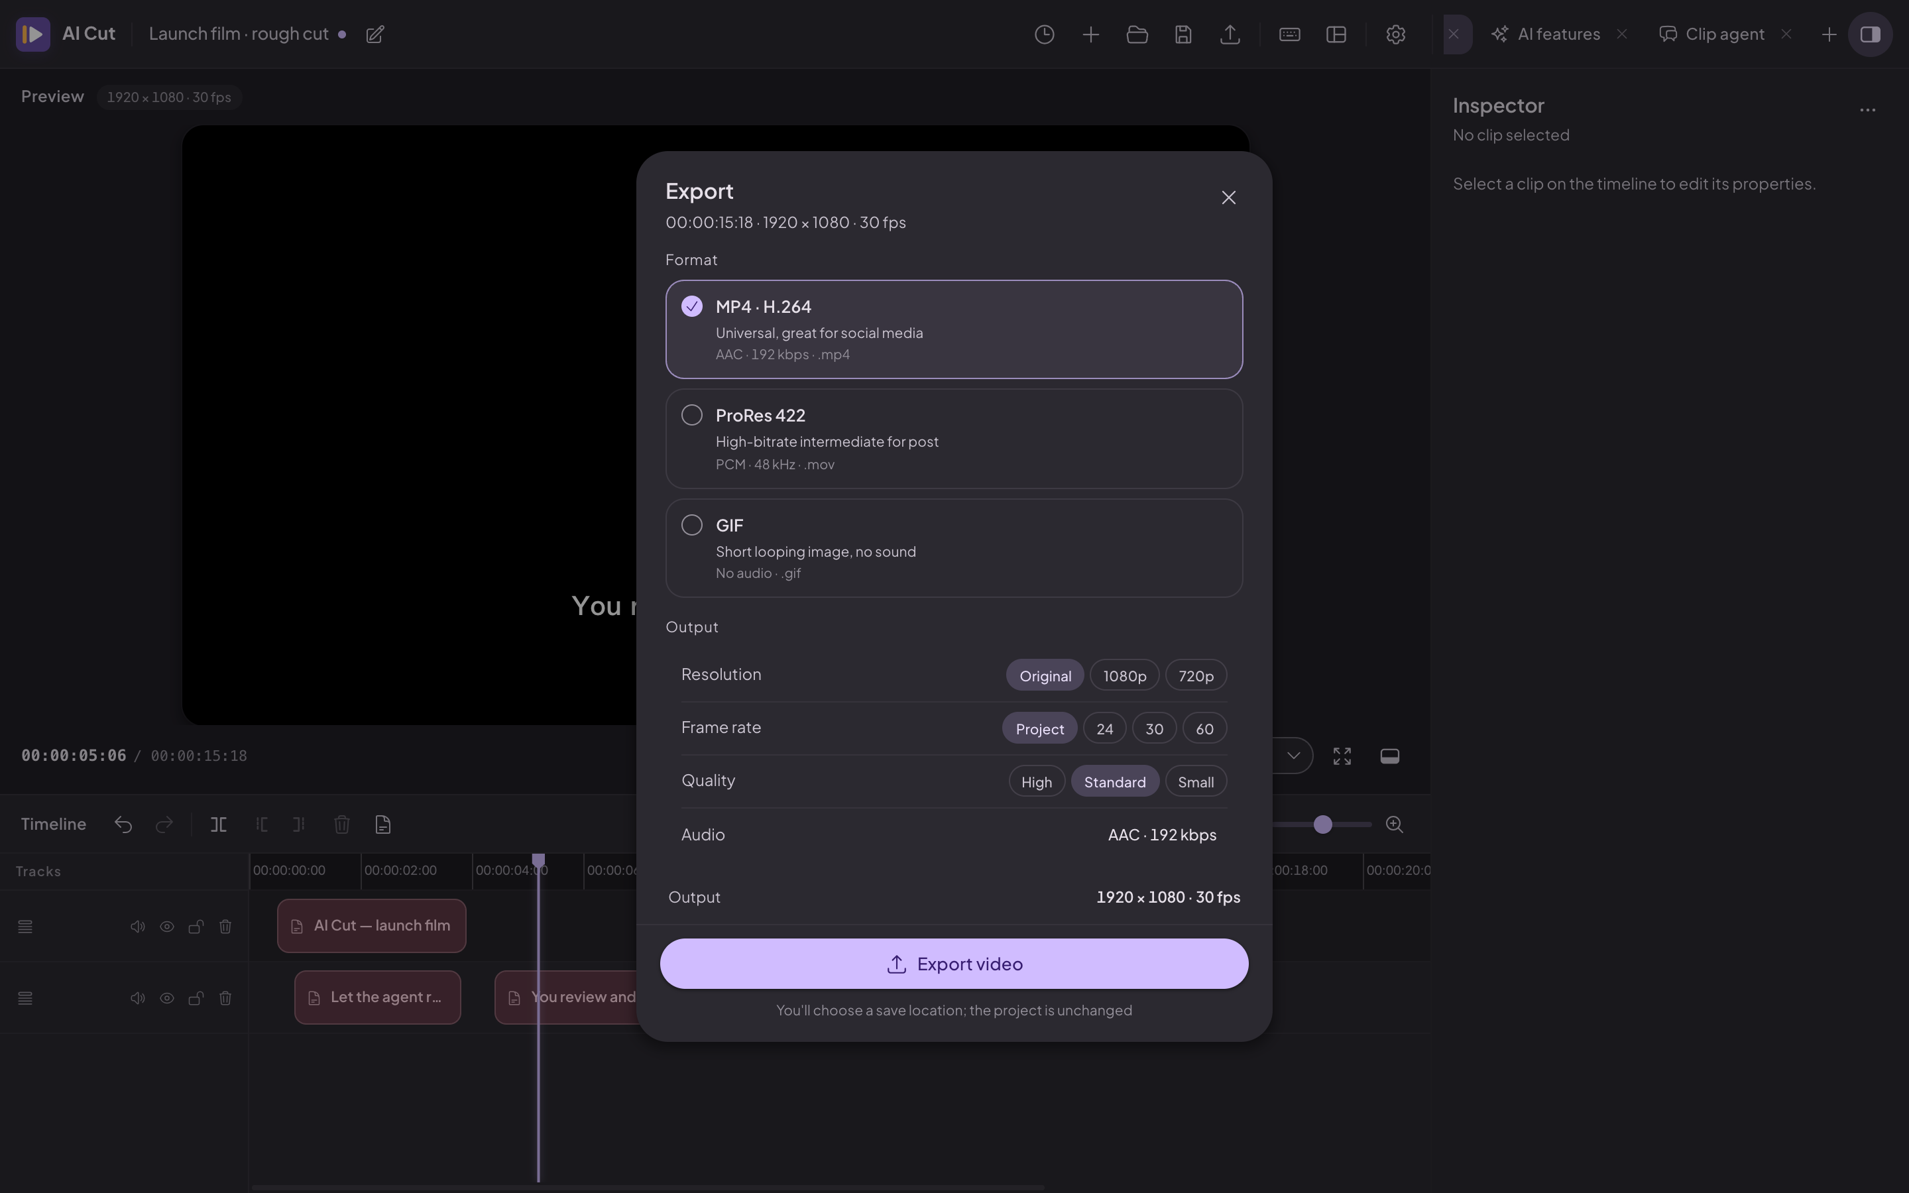Viewport: 1909px width, 1193px height.
Task: Open the version history clock icon
Action: click(1043, 34)
